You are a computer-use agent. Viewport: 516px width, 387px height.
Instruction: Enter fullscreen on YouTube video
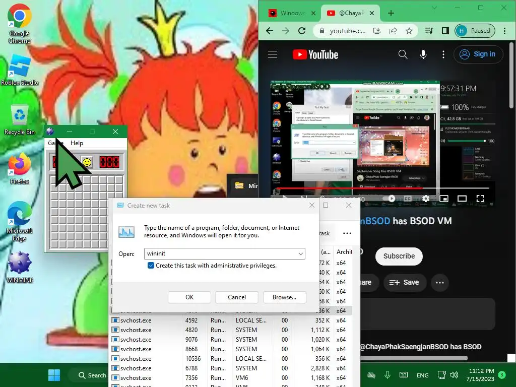click(480, 199)
